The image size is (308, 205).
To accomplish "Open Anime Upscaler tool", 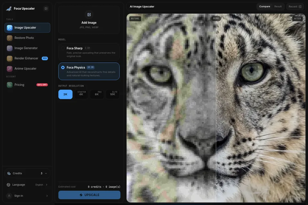I will click(x=27, y=69).
